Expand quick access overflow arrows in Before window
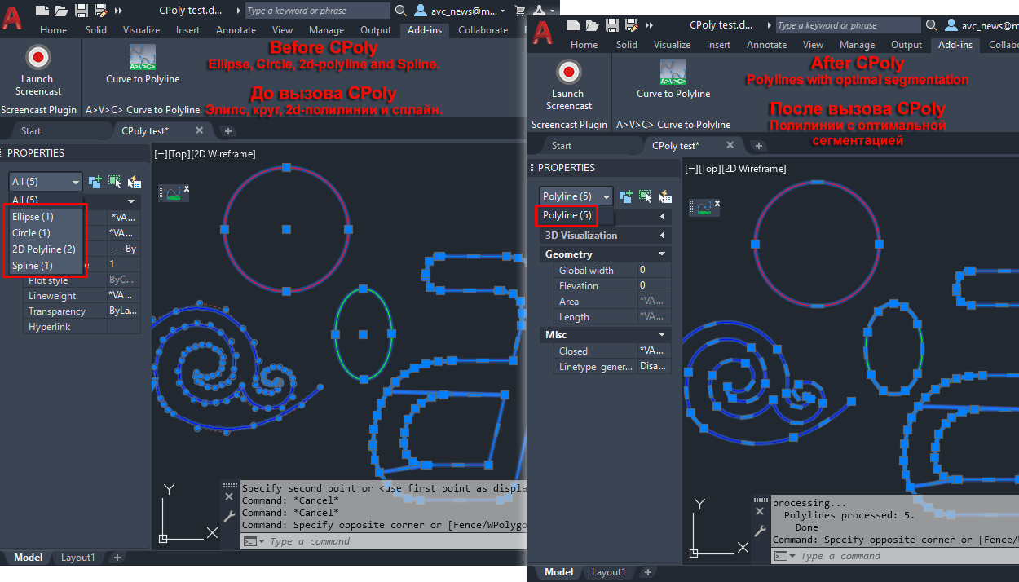1019x582 pixels. tap(118, 11)
